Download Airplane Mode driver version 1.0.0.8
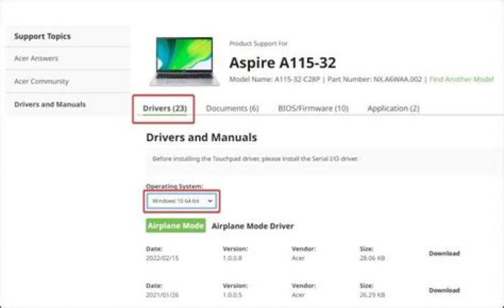Screen dimensions: 504x308 pos(444,254)
